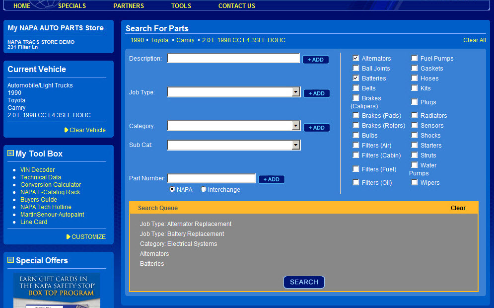Image resolution: width=494 pixels, height=308 pixels.
Task: Click the Safety-Stop gift card promo image
Action: point(57,290)
